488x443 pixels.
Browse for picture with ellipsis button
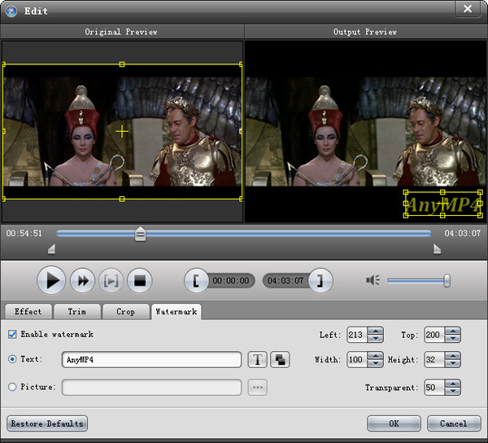point(257,388)
